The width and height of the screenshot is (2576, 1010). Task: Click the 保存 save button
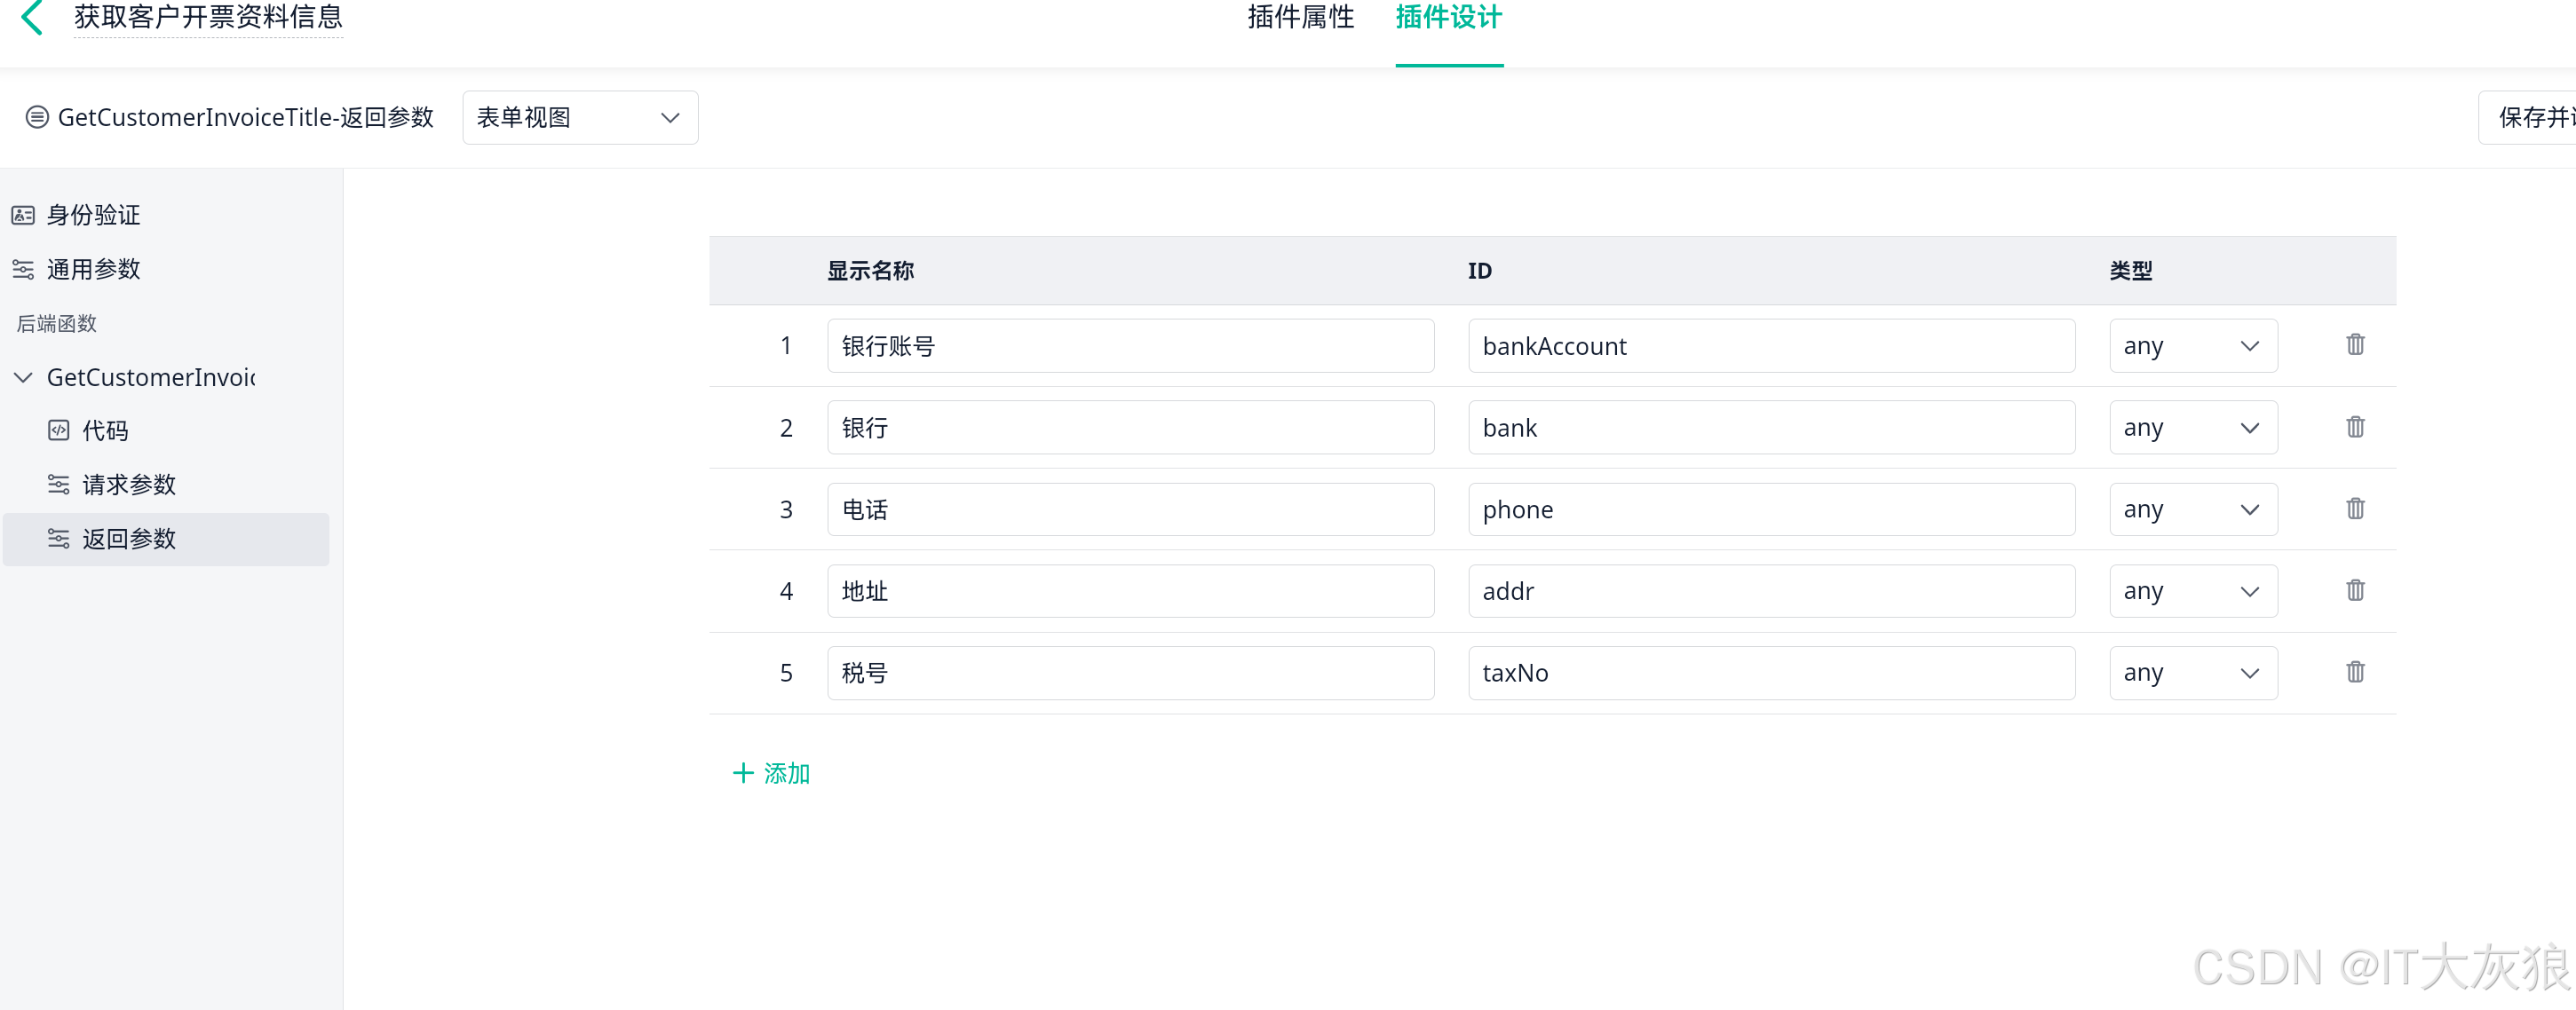coord(2532,118)
